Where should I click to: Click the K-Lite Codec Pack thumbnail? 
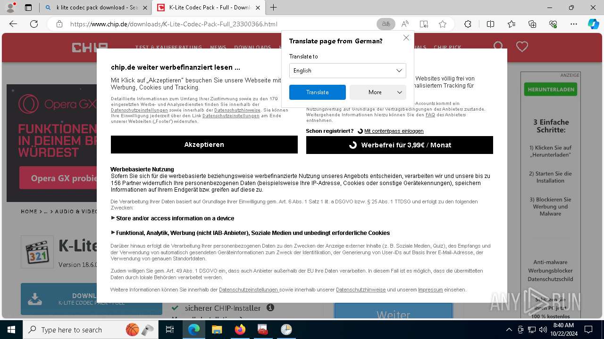coord(37,252)
